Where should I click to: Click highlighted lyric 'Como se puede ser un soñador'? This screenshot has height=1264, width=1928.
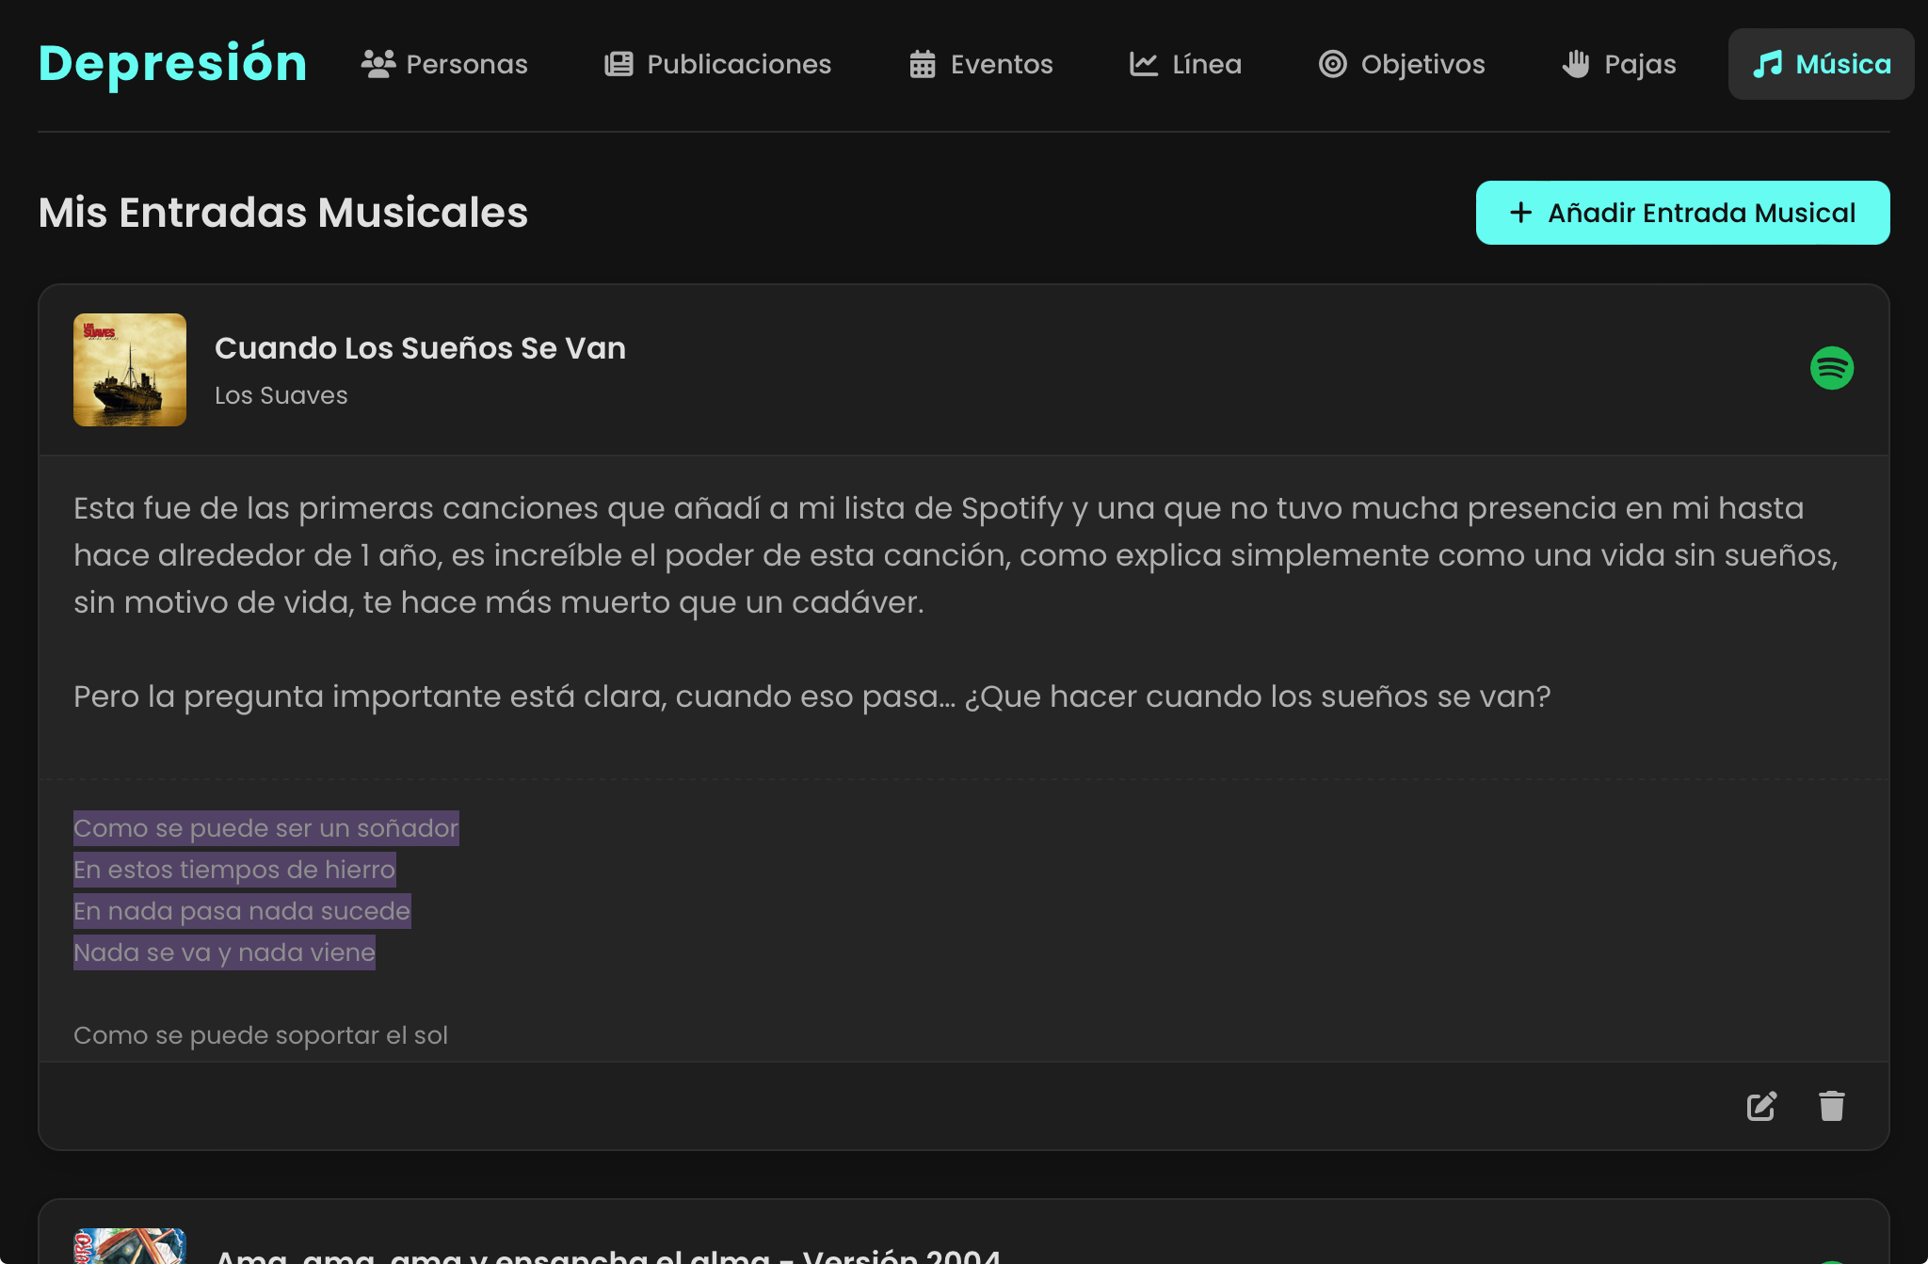pyautogui.click(x=266, y=828)
